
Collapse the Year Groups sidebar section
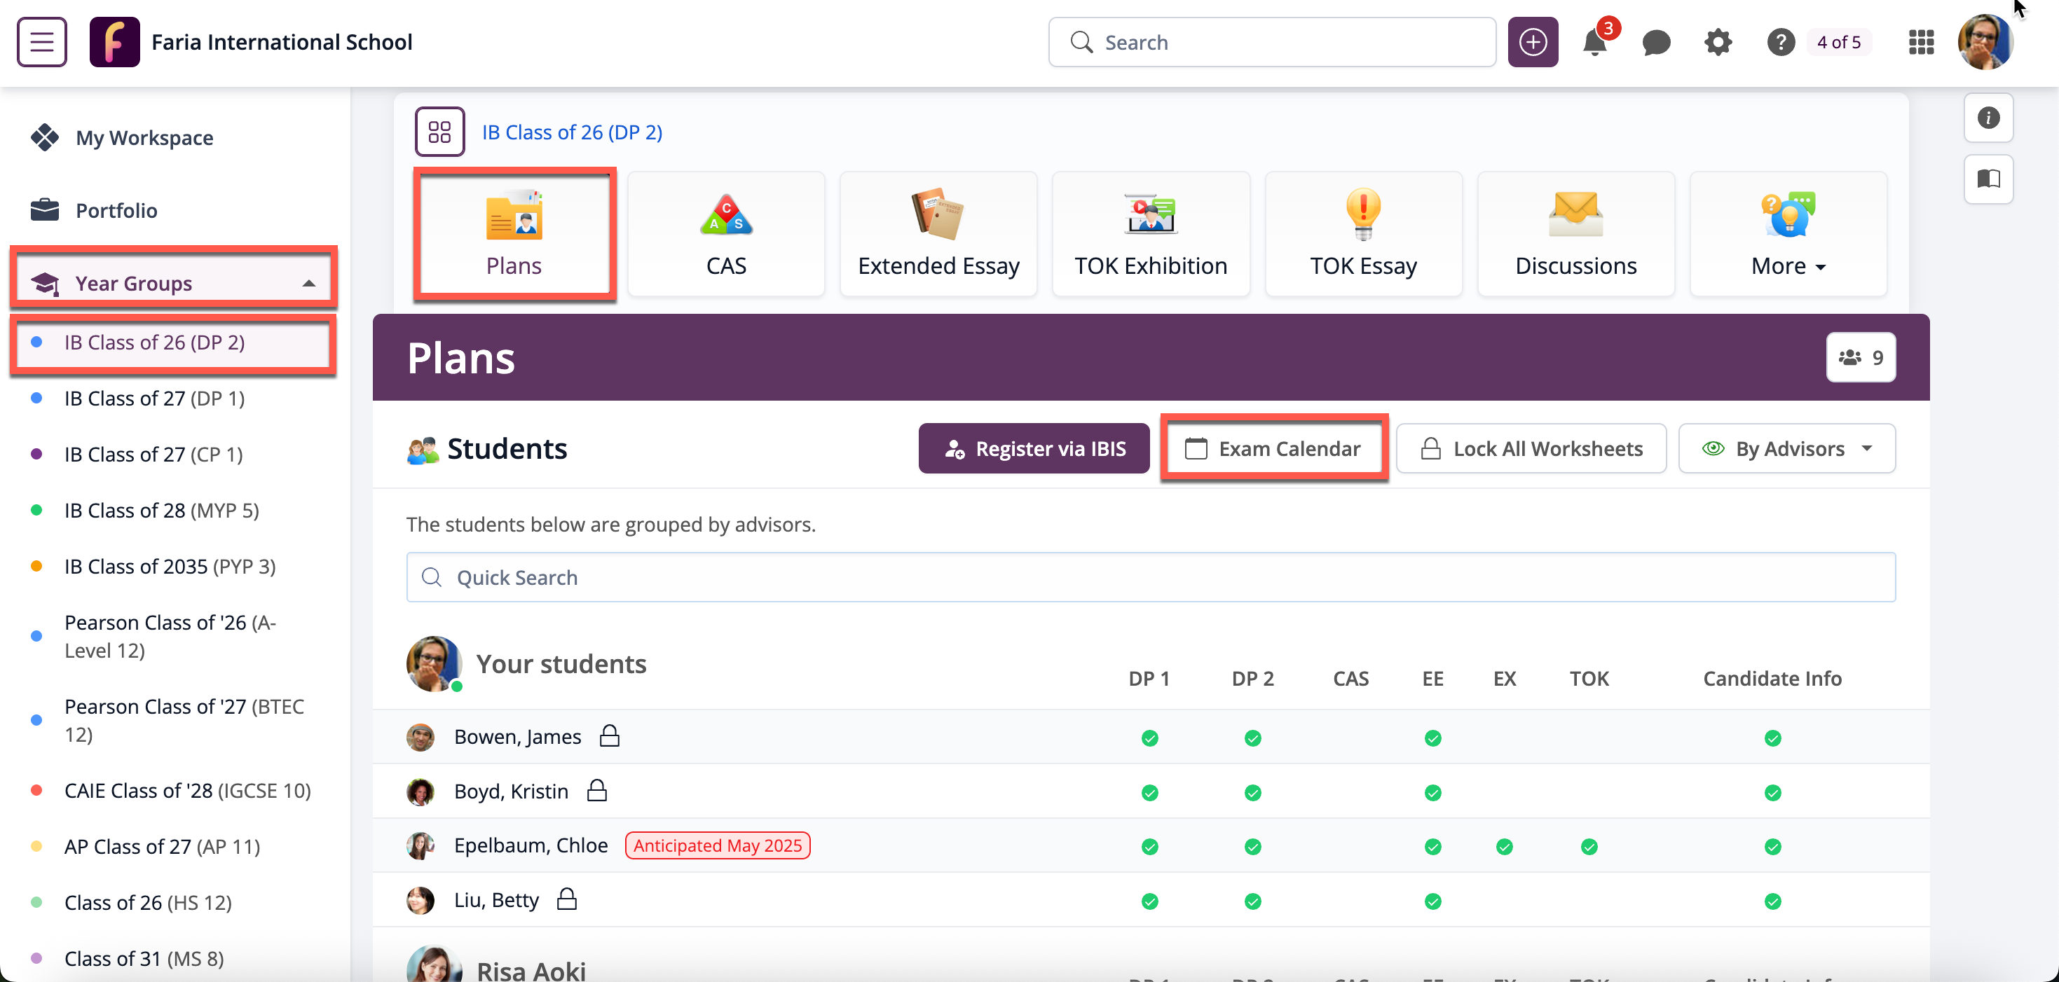[x=308, y=284]
